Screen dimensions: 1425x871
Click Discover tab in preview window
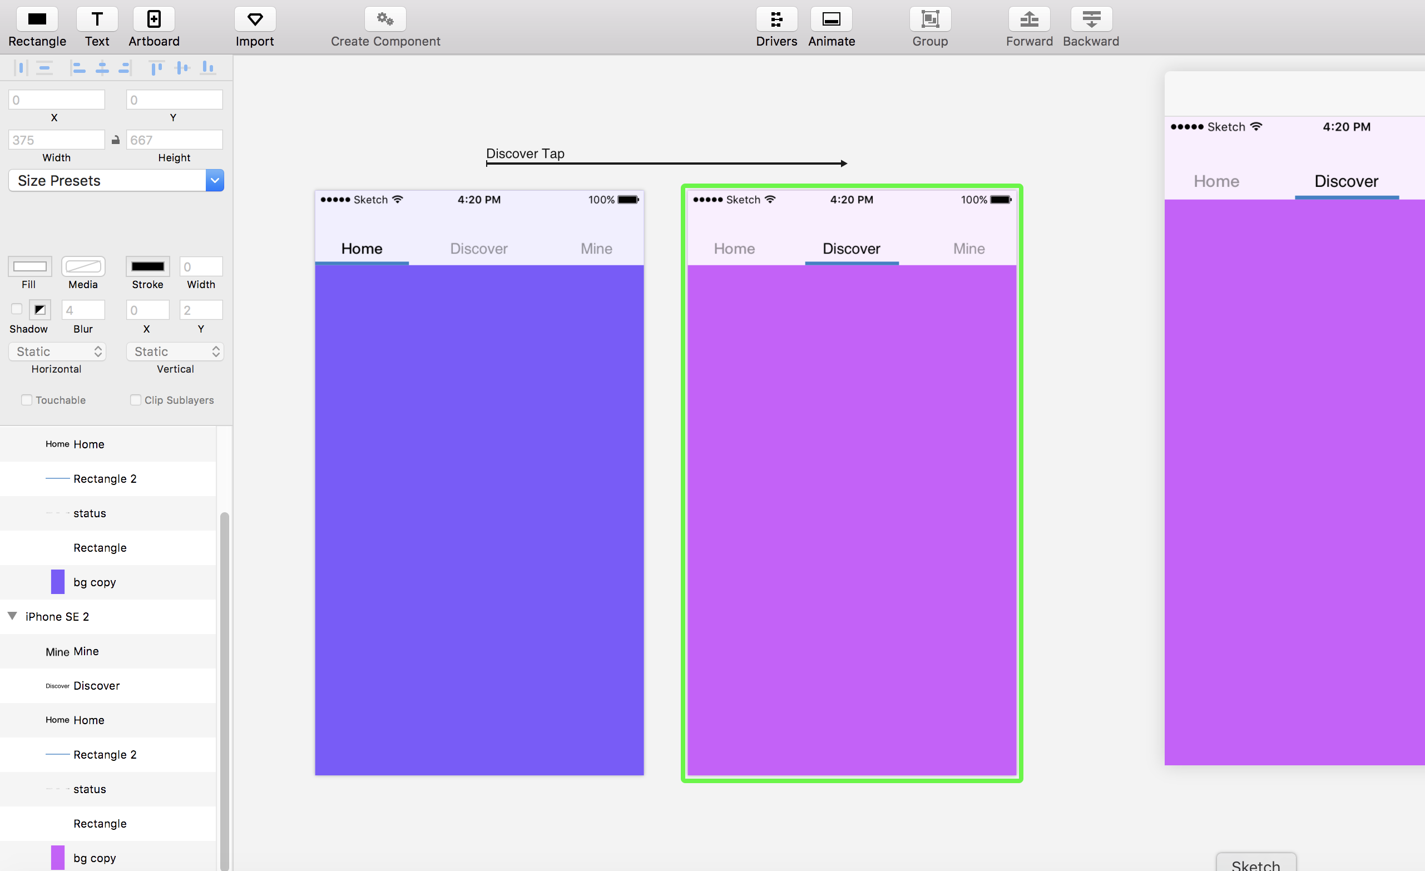point(1347,181)
